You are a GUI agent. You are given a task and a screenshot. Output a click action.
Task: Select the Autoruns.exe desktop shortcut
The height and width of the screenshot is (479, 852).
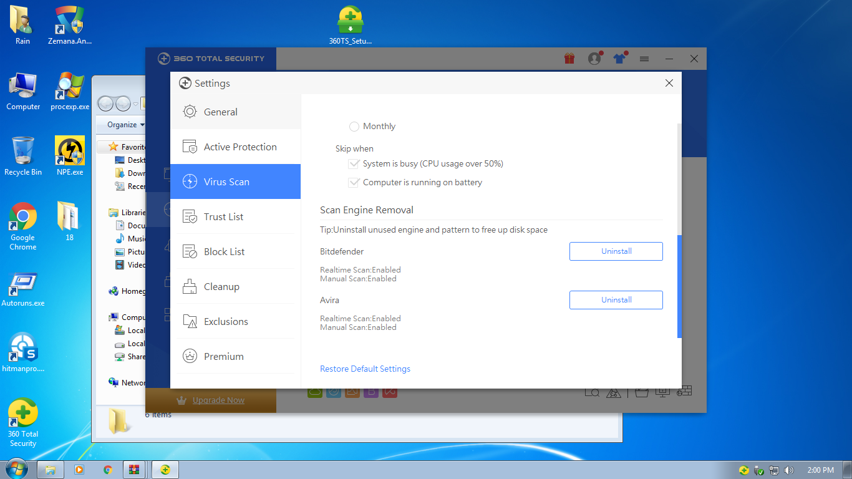(x=23, y=290)
